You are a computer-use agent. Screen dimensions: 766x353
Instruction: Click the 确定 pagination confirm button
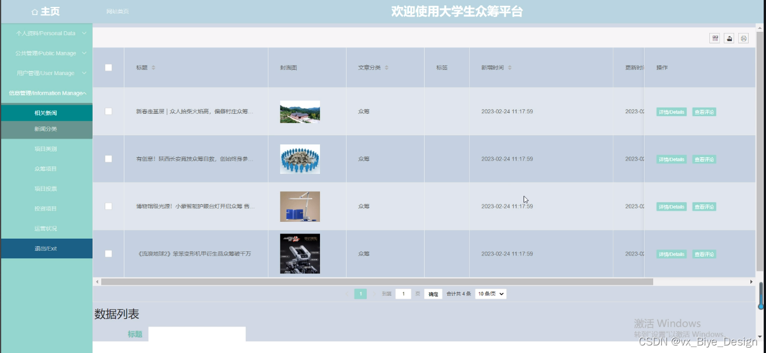(x=433, y=294)
